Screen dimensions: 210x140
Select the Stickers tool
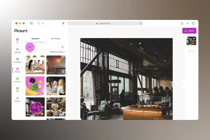pyautogui.click(x=17, y=80)
